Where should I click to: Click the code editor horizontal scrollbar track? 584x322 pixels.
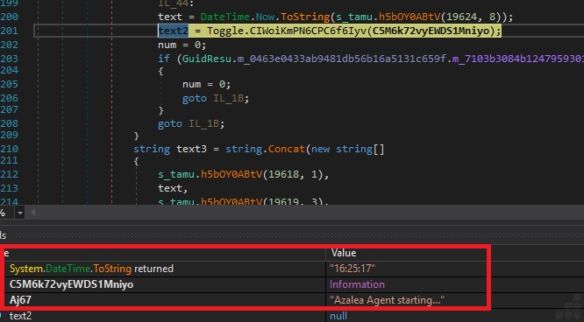310,213
